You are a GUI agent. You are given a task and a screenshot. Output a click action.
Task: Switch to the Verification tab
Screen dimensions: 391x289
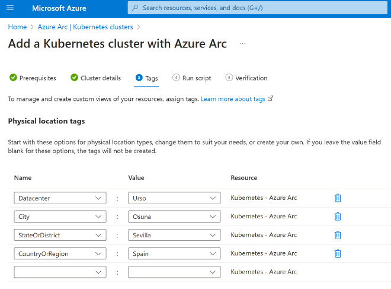pyautogui.click(x=246, y=78)
